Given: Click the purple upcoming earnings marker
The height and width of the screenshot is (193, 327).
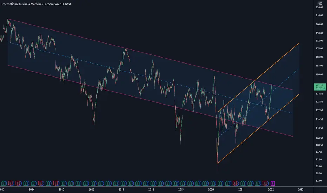Looking at the screenshot, I should tap(273, 184).
